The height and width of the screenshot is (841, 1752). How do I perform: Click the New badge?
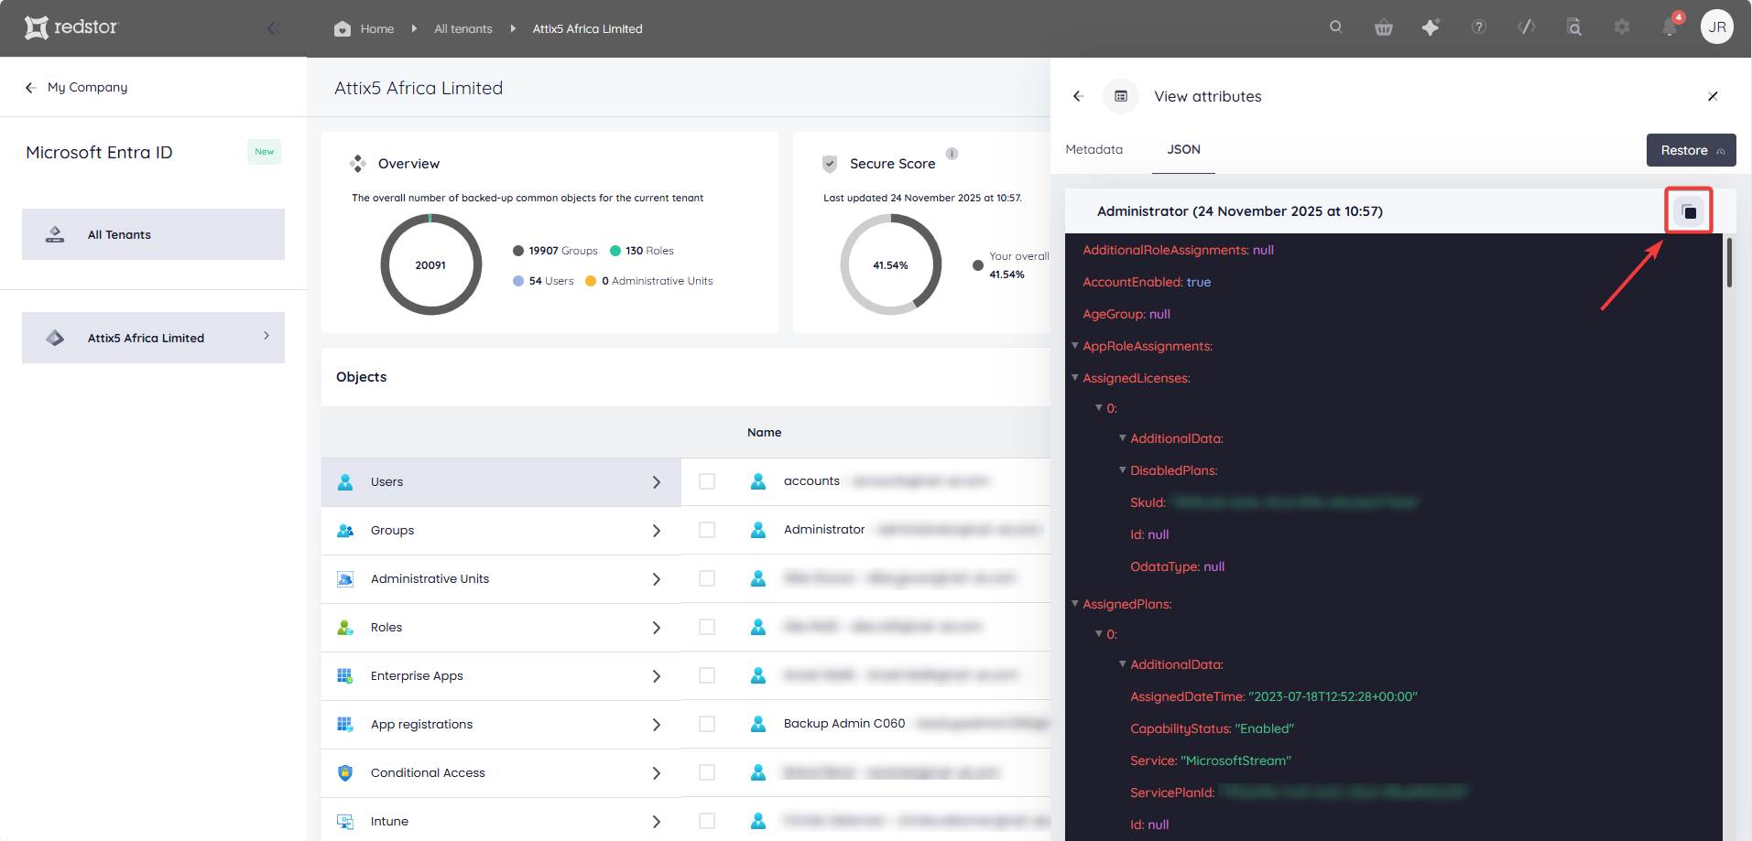(x=264, y=152)
